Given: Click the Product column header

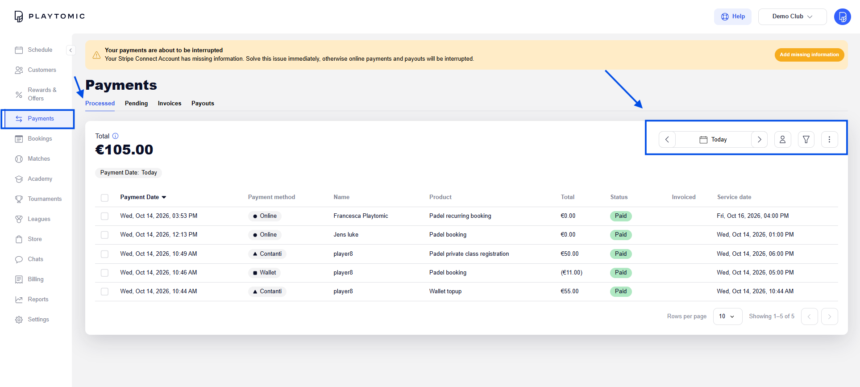Looking at the screenshot, I should 440,197.
